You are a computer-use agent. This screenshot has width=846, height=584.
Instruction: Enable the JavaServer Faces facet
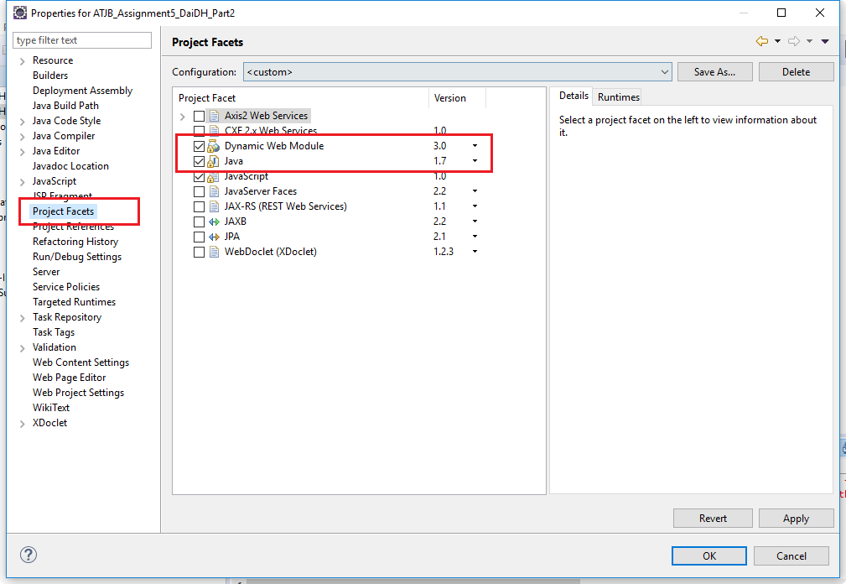click(x=198, y=190)
